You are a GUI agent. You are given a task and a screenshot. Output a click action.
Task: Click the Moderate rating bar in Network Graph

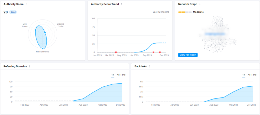pyautogui.click(x=185, y=12)
